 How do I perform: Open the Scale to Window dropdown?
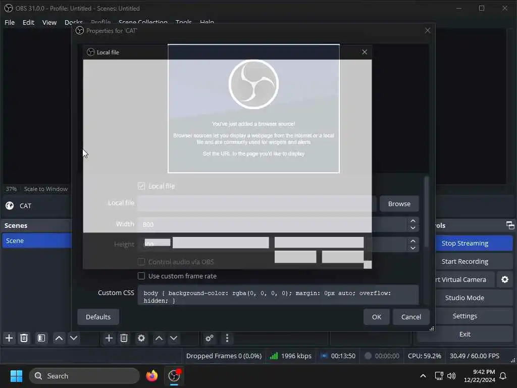tap(45, 189)
